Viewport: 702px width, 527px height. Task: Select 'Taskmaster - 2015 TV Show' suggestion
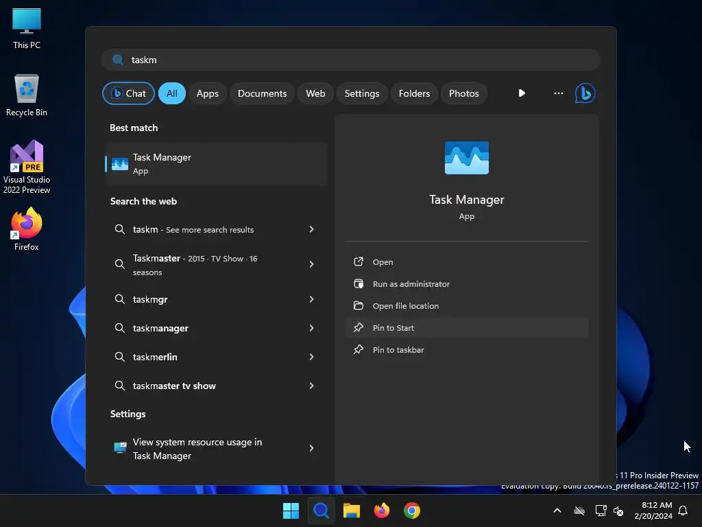[x=216, y=264]
